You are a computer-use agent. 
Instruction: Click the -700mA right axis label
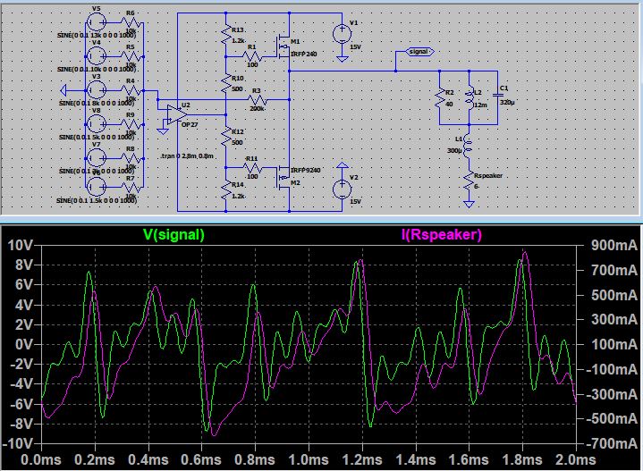click(612, 443)
